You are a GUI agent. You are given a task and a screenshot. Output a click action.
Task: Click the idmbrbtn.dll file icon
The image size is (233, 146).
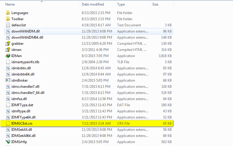[8, 68]
